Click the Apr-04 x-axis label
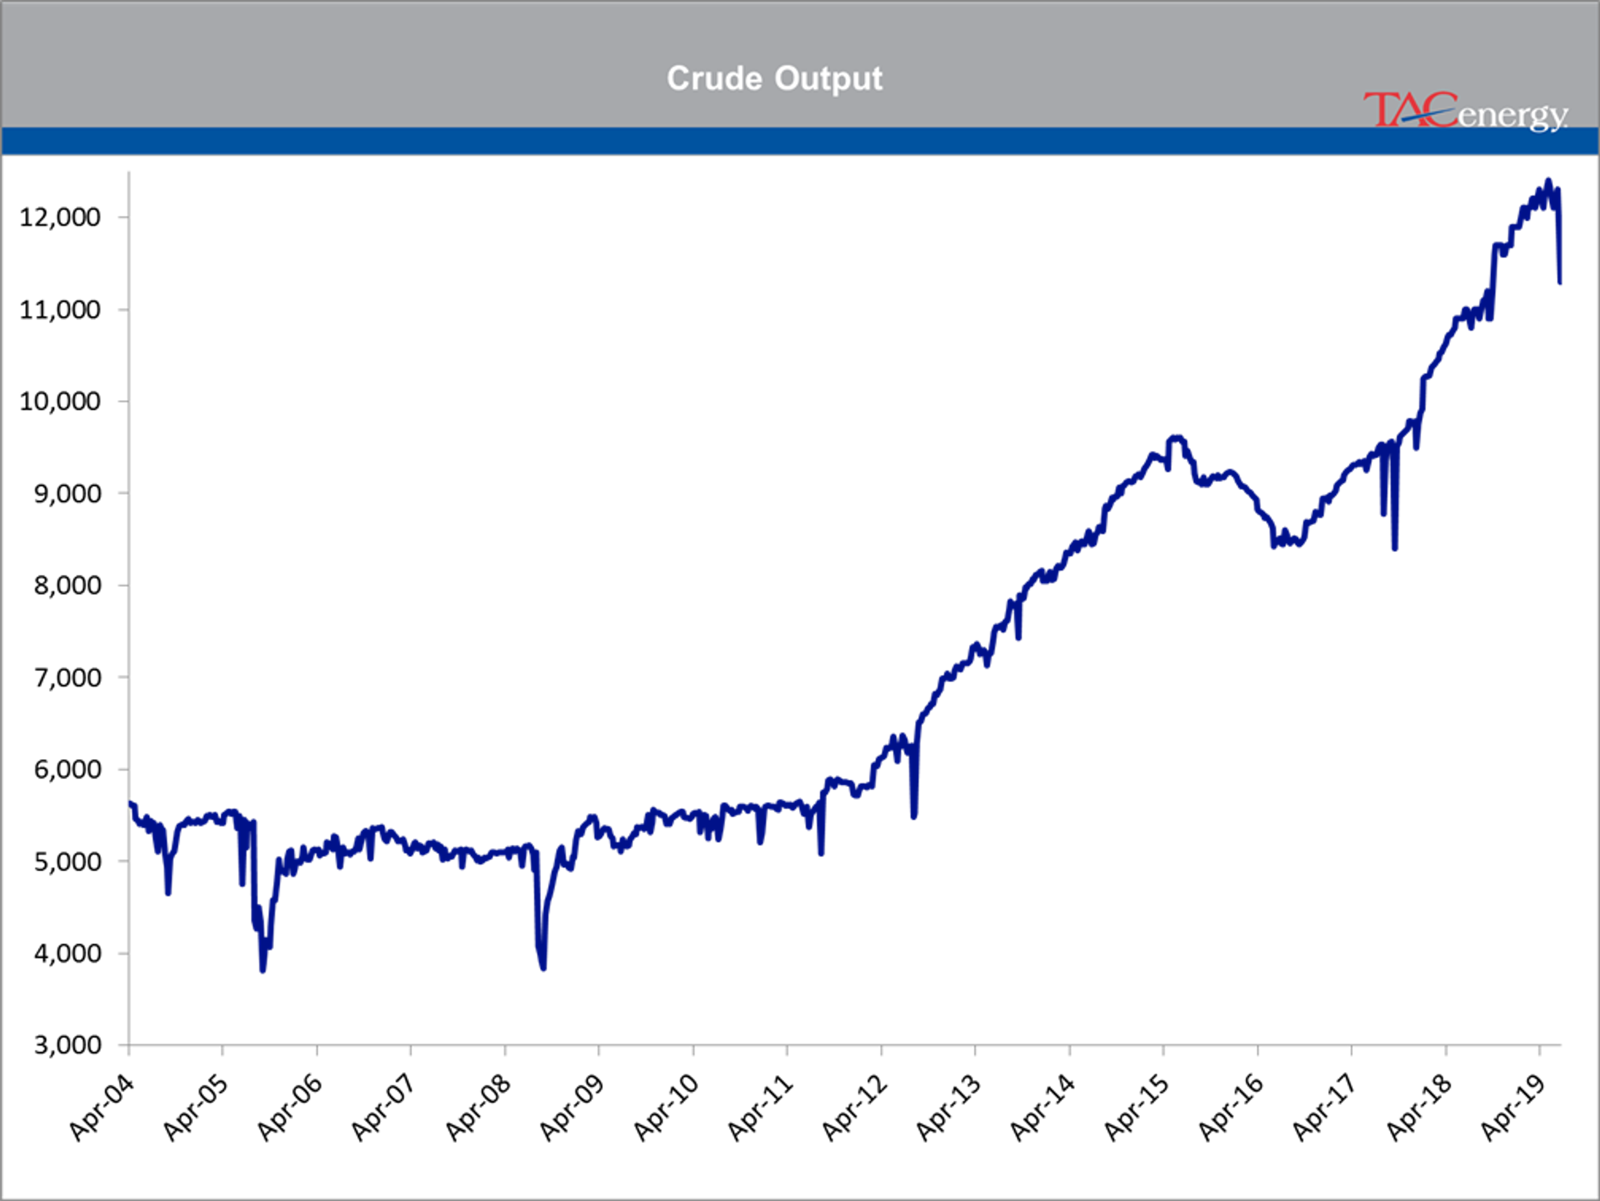 [101, 1108]
